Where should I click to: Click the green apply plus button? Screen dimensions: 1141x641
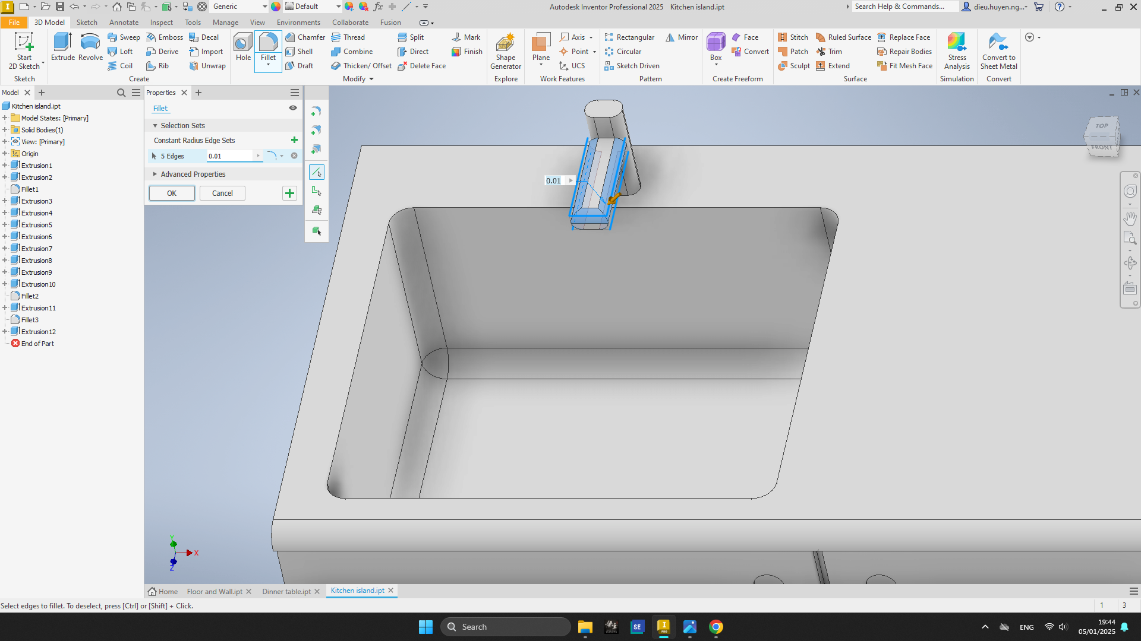point(289,193)
